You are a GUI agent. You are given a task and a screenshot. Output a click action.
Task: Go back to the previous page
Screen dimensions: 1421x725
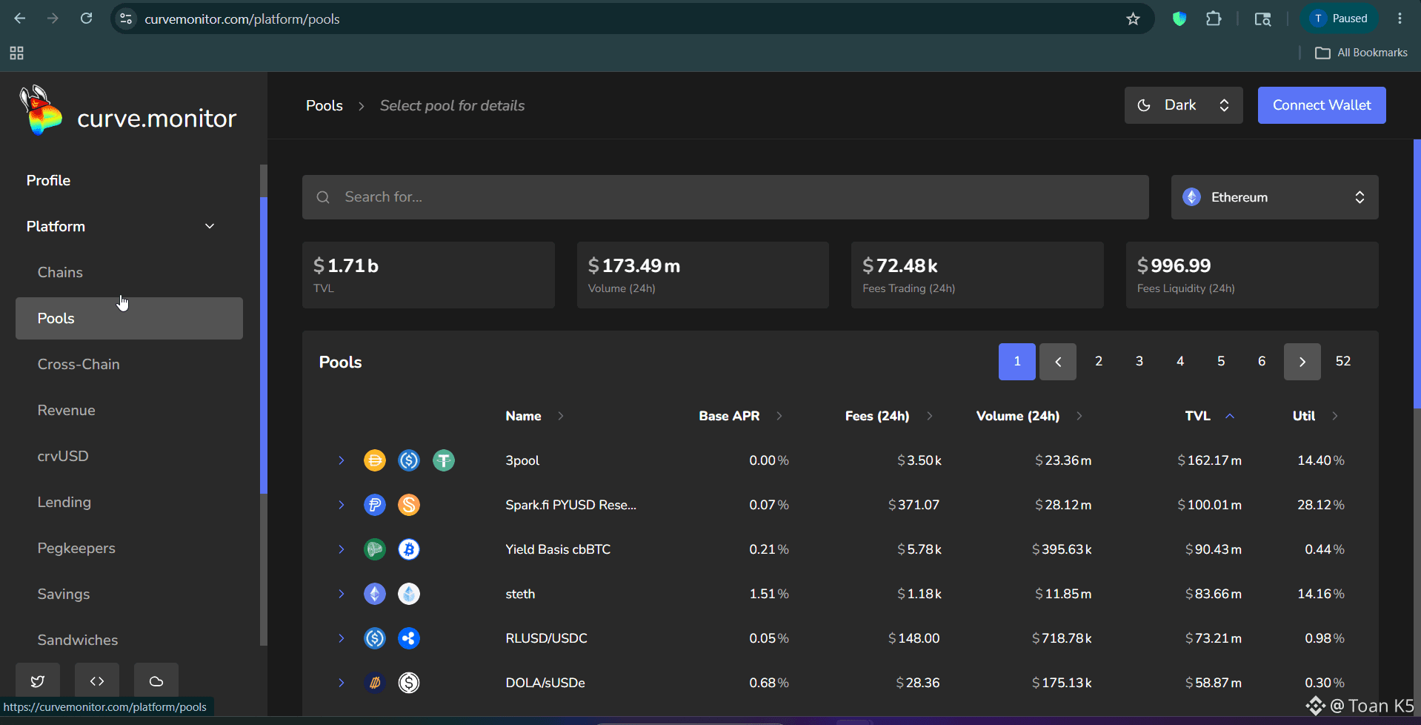point(20,19)
